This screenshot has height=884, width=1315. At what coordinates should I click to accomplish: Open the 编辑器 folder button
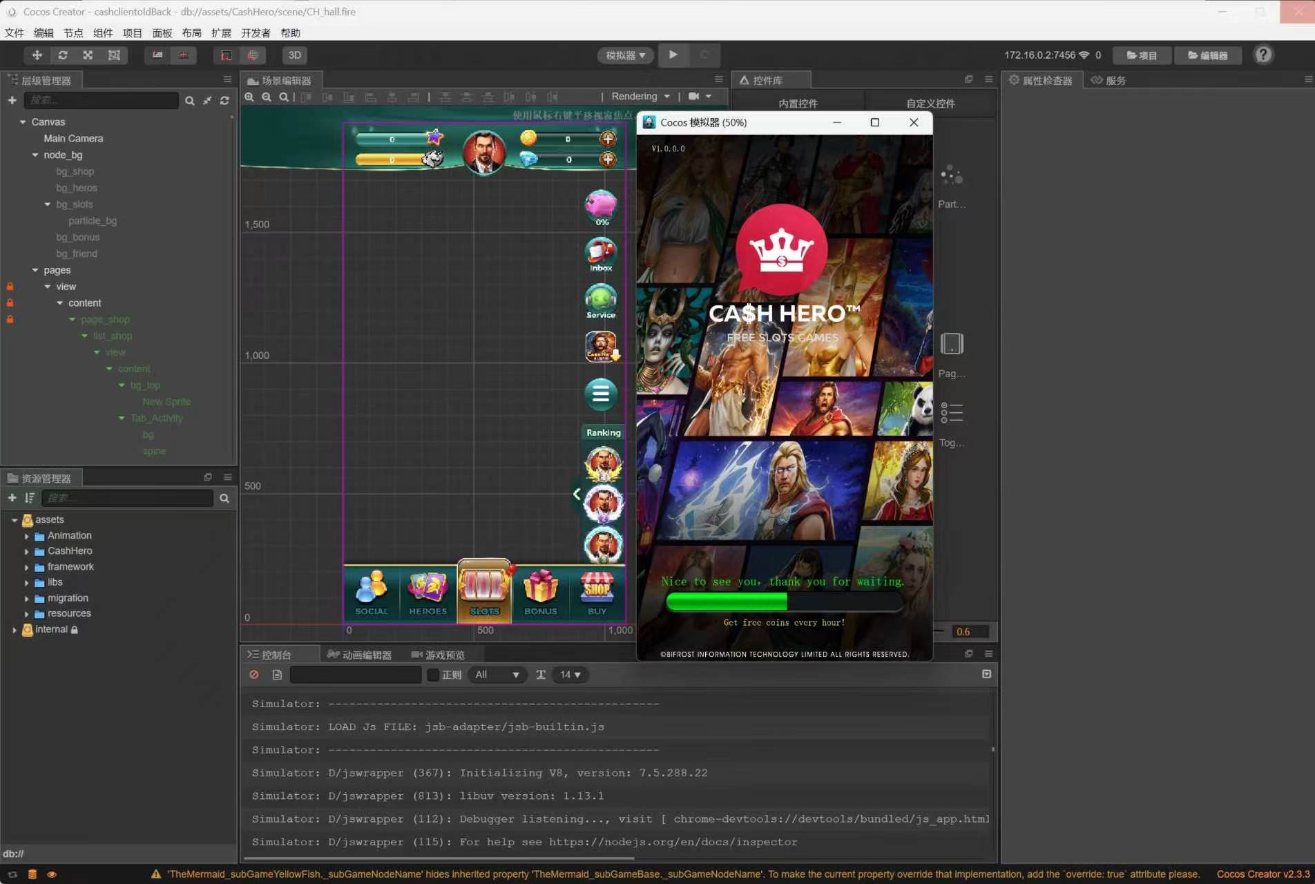[x=1208, y=55]
